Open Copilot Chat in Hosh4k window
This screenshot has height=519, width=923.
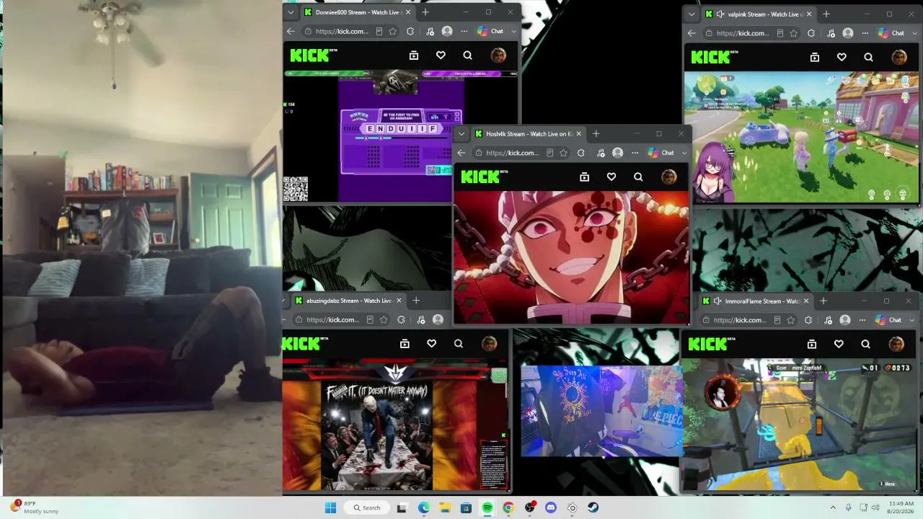pyautogui.click(x=661, y=153)
